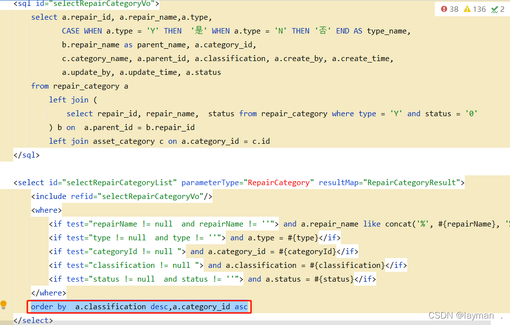Click the type_name alias
The width and height of the screenshot is (510, 325).
pyautogui.click(x=387, y=31)
